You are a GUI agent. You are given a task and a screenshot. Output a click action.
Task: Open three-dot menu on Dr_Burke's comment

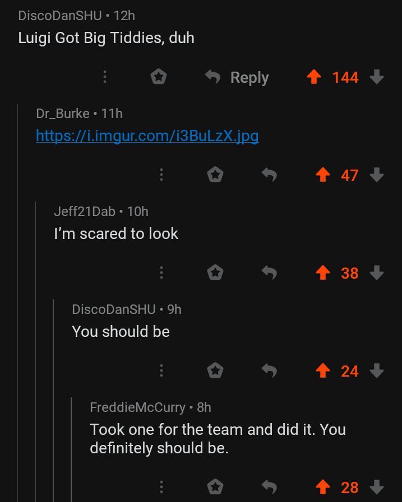pos(161,175)
